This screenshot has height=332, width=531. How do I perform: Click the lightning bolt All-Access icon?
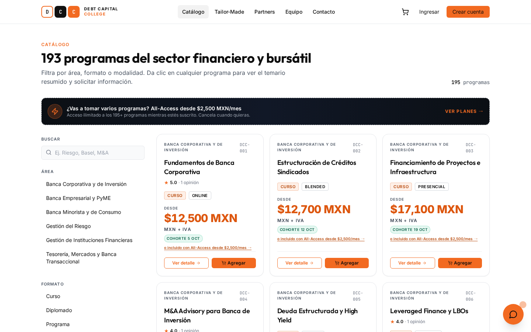pos(55,111)
